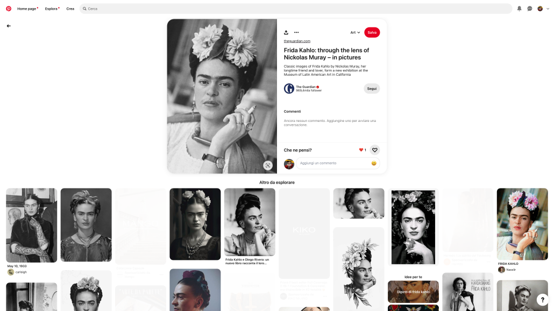The image size is (554, 311).
Task: Open the messages chat icon
Action: [530, 9]
